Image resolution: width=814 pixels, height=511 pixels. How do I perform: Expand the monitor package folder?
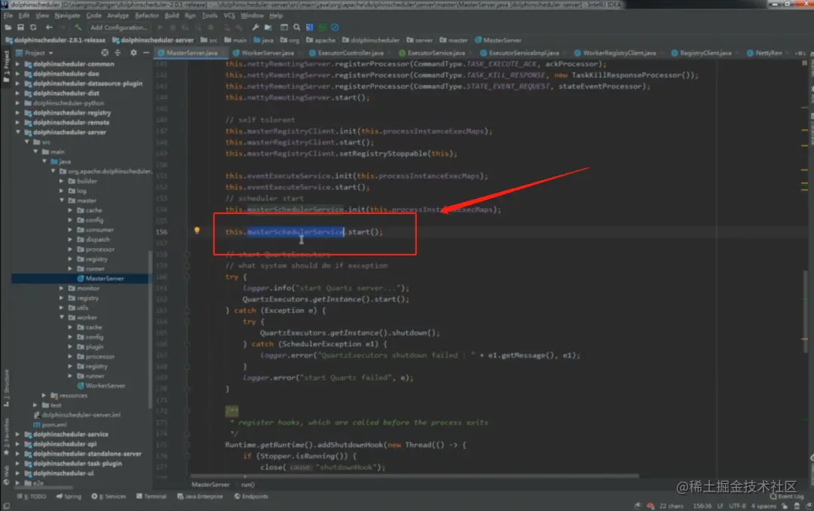(x=62, y=288)
